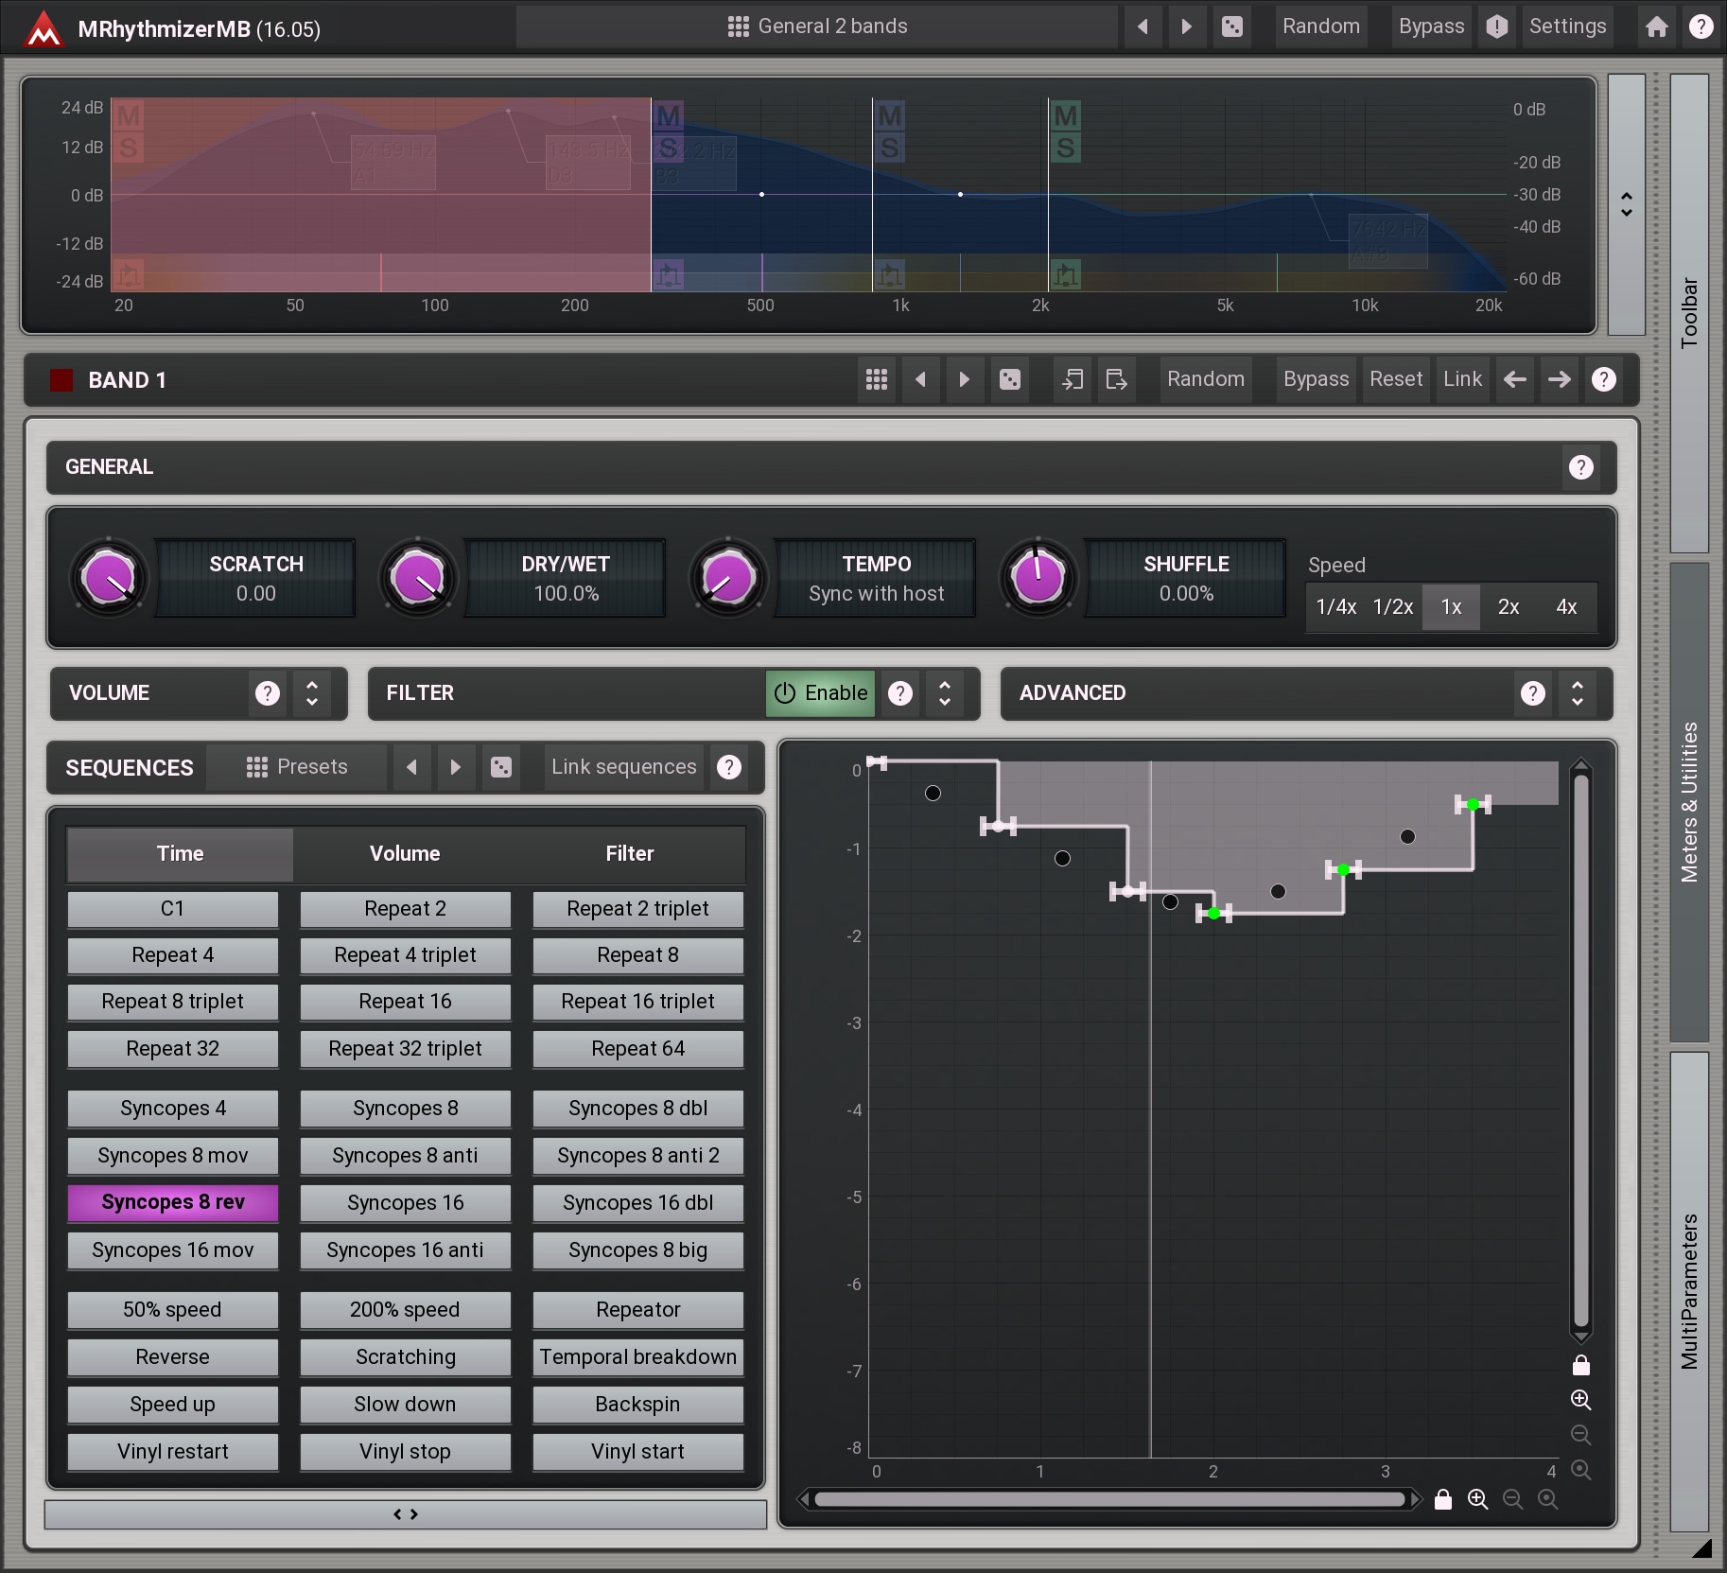Open Volume section help icon
The height and width of the screenshot is (1573, 1727).
tap(268, 693)
